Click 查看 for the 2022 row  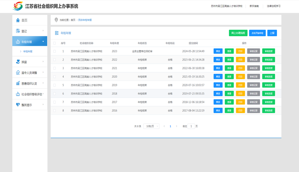coord(229,60)
